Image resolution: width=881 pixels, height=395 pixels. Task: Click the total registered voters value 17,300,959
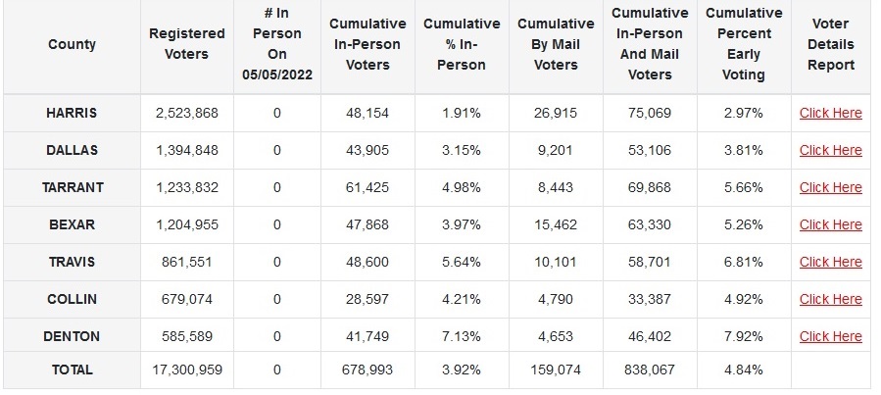pyautogui.click(x=187, y=370)
